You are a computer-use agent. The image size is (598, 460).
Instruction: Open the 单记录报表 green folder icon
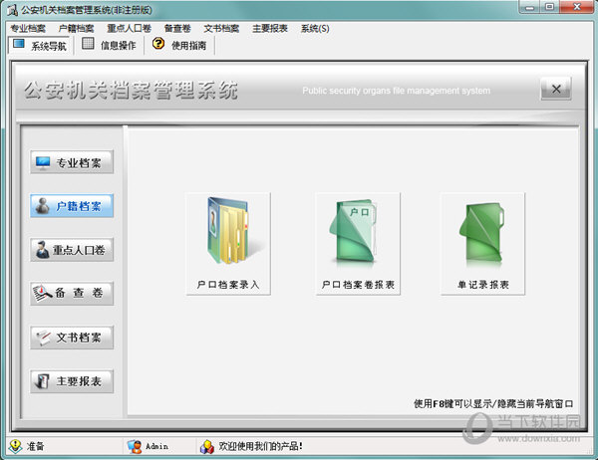coord(482,244)
